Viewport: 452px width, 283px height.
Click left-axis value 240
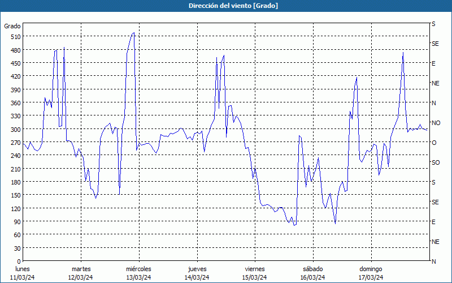pyautogui.click(x=16, y=156)
